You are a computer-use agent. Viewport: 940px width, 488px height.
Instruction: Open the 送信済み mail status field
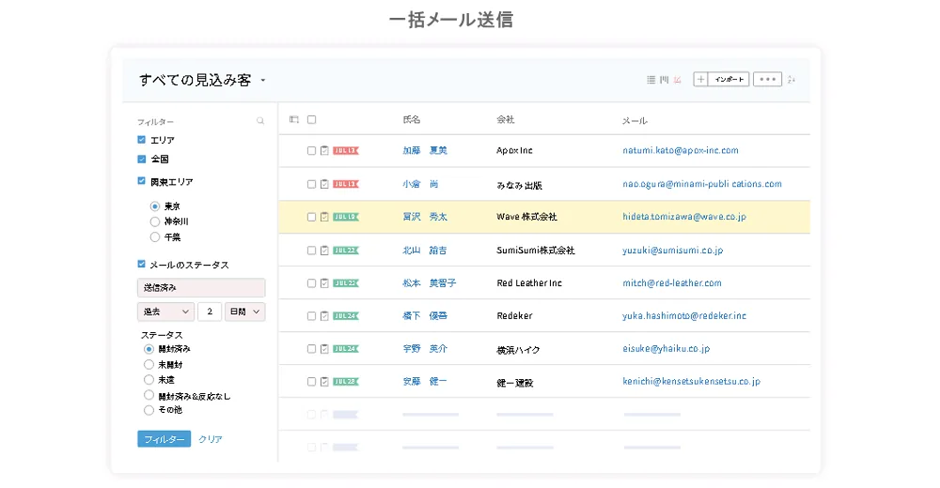(201, 288)
